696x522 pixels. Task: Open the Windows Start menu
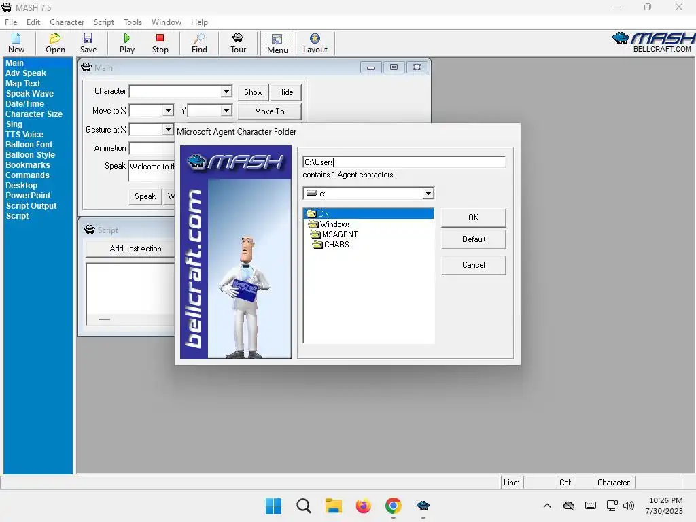(273, 506)
